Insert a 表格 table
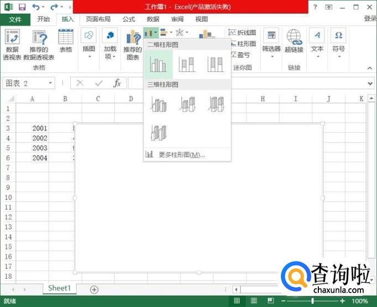Image resolution: width=377 pixels, height=307 pixels. click(x=66, y=40)
